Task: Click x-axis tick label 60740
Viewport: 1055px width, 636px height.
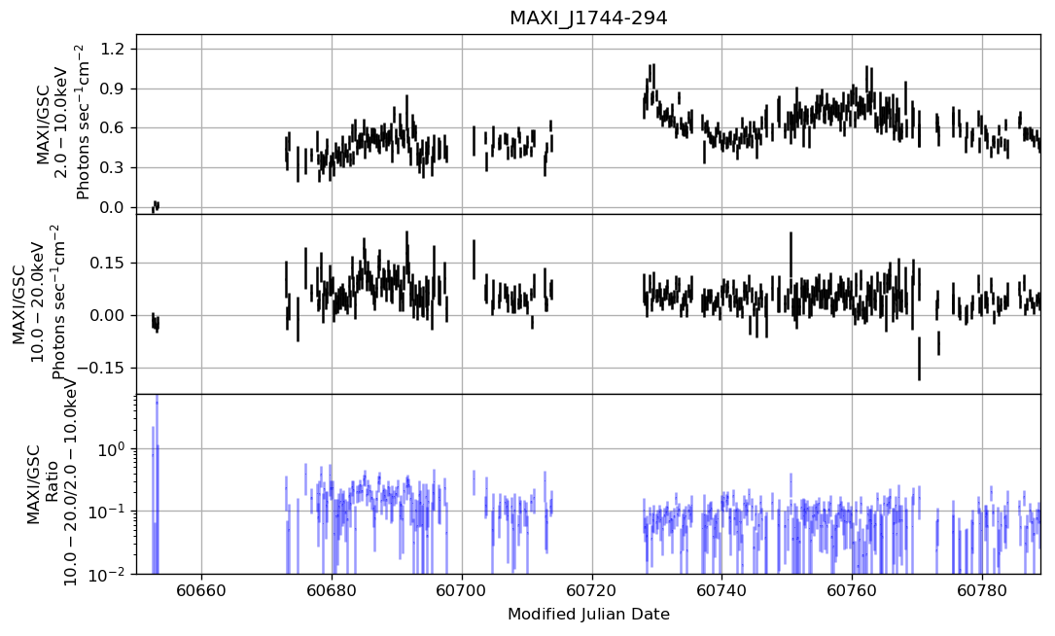Action: click(721, 591)
